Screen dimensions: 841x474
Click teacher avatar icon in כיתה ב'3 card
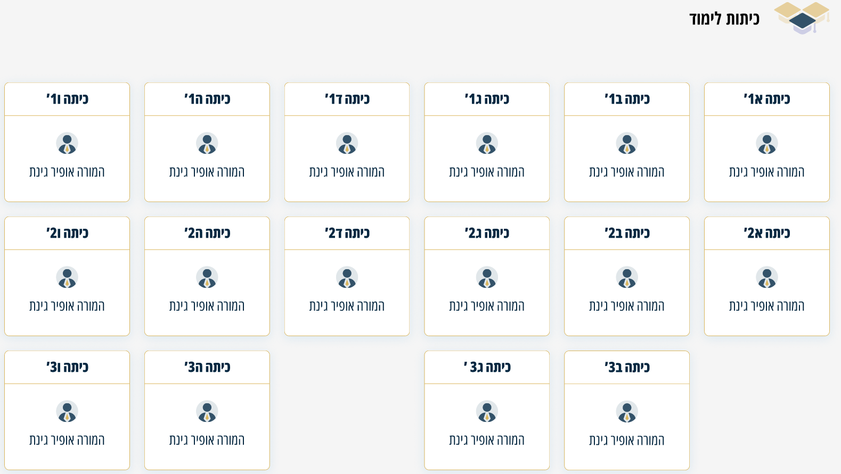[x=626, y=412]
